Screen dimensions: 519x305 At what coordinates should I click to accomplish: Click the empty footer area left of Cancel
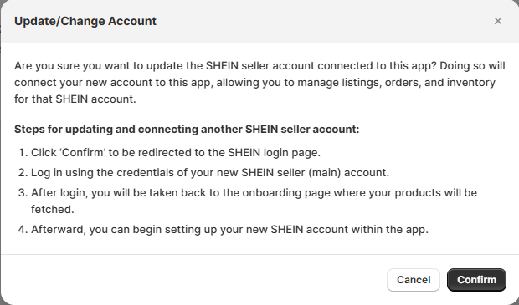[x=192, y=280]
